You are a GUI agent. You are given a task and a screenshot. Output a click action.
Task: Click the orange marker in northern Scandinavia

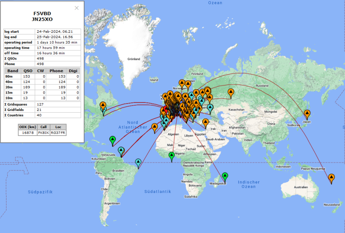(x=182, y=83)
